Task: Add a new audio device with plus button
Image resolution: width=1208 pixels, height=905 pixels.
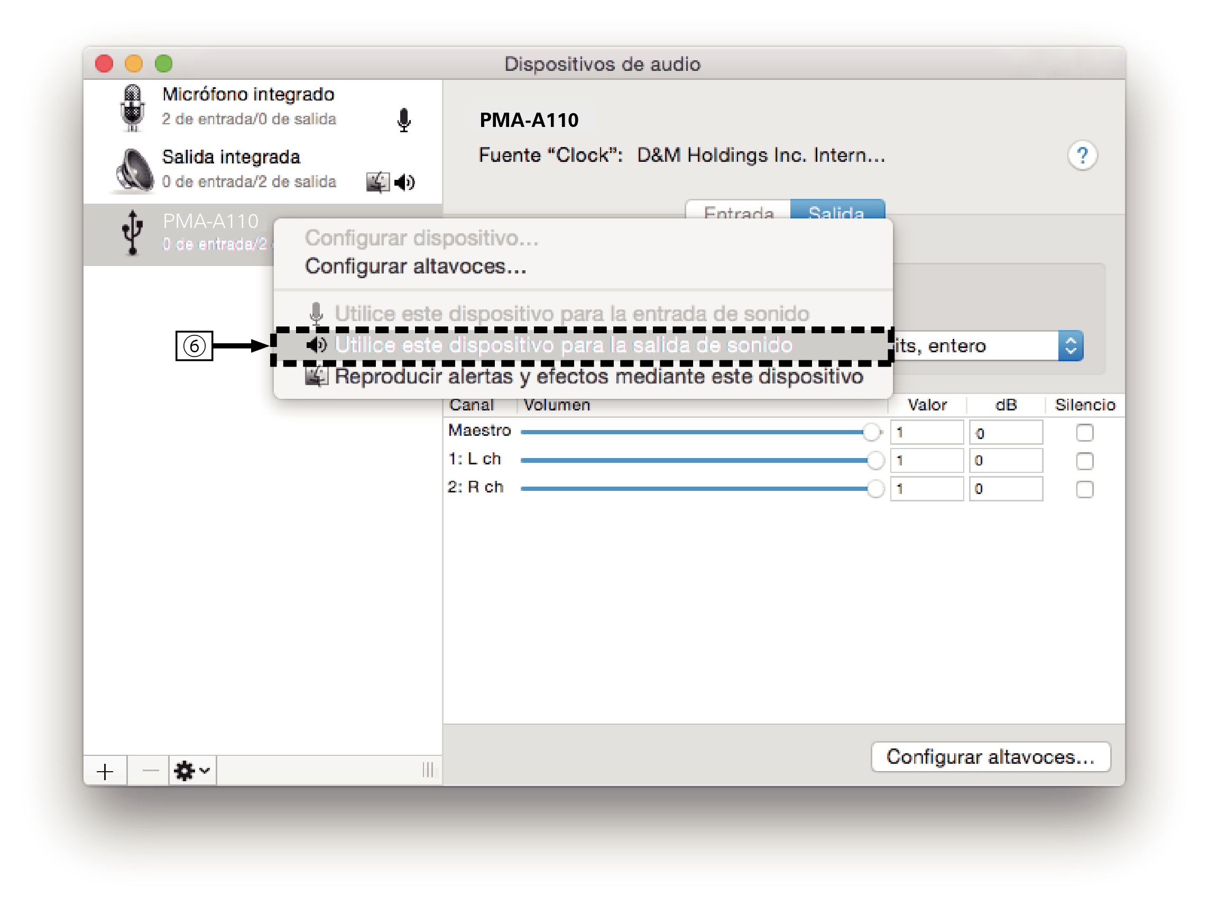Action: click(105, 771)
